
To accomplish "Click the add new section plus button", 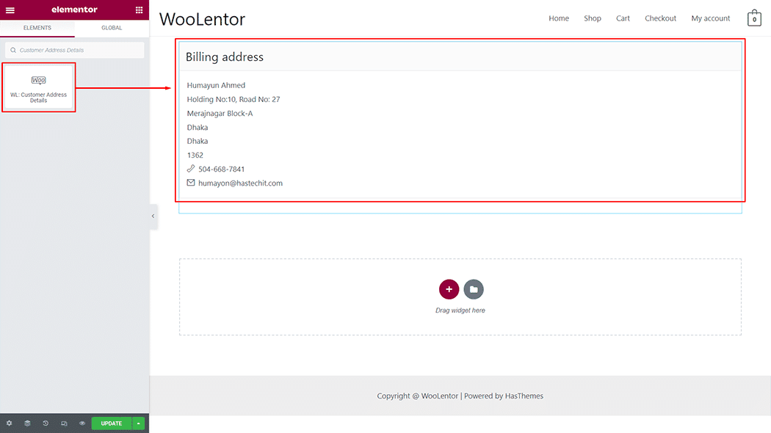I will (449, 289).
